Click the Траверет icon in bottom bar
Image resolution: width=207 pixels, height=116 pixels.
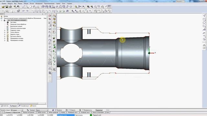[28, 110]
